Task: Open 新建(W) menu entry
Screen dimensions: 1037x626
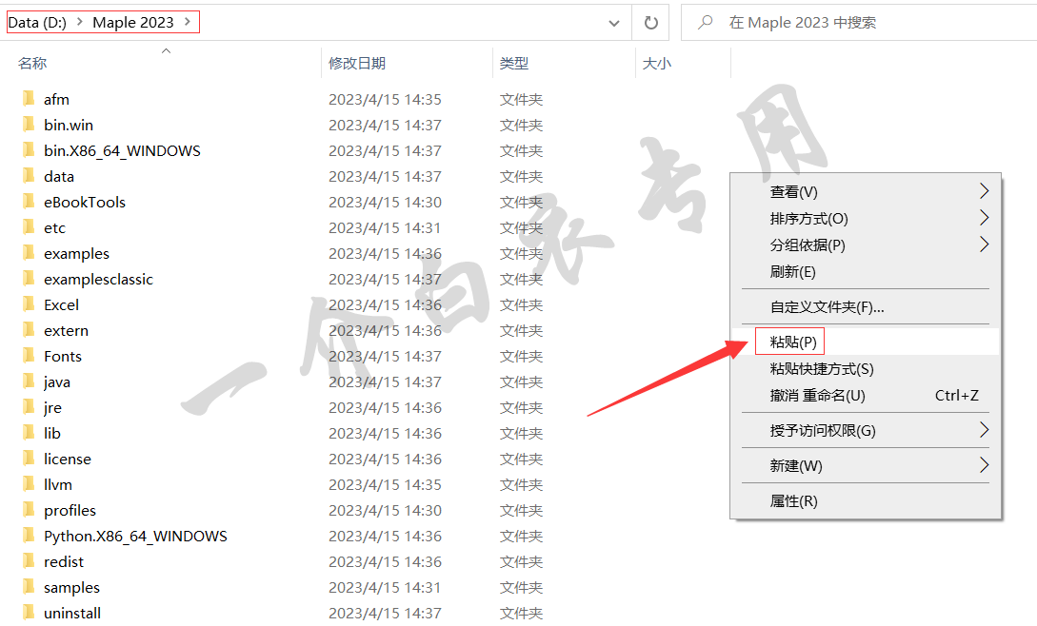Action: point(865,465)
